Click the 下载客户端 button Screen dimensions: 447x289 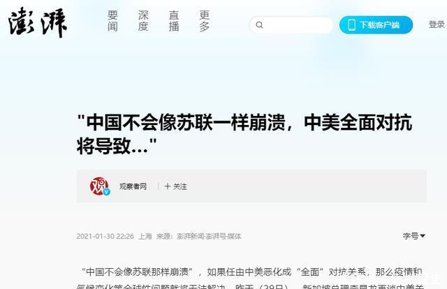[x=376, y=25]
